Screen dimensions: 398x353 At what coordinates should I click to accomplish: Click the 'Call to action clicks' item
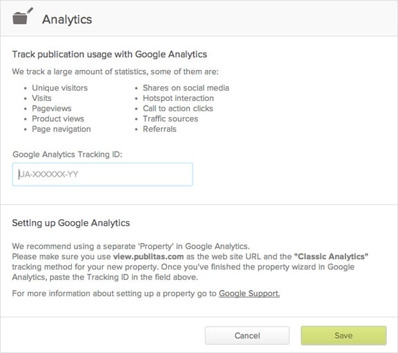[x=178, y=108]
